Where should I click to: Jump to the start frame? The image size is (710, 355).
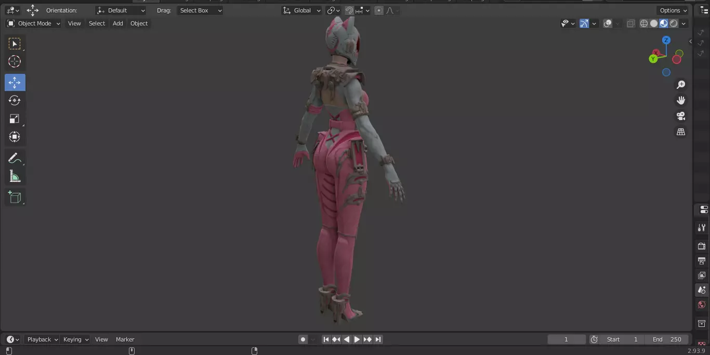[326, 339]
